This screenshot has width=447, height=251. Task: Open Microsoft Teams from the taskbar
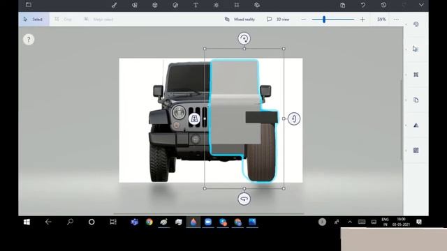coord(134,222)
